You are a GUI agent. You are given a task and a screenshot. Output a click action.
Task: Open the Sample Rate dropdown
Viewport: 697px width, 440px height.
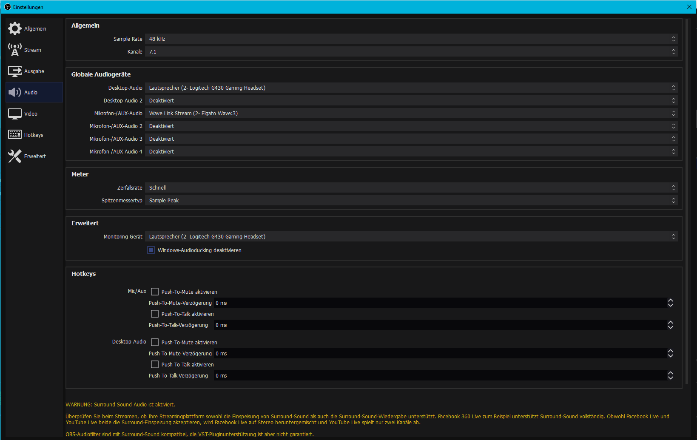[x=411, y=39]
